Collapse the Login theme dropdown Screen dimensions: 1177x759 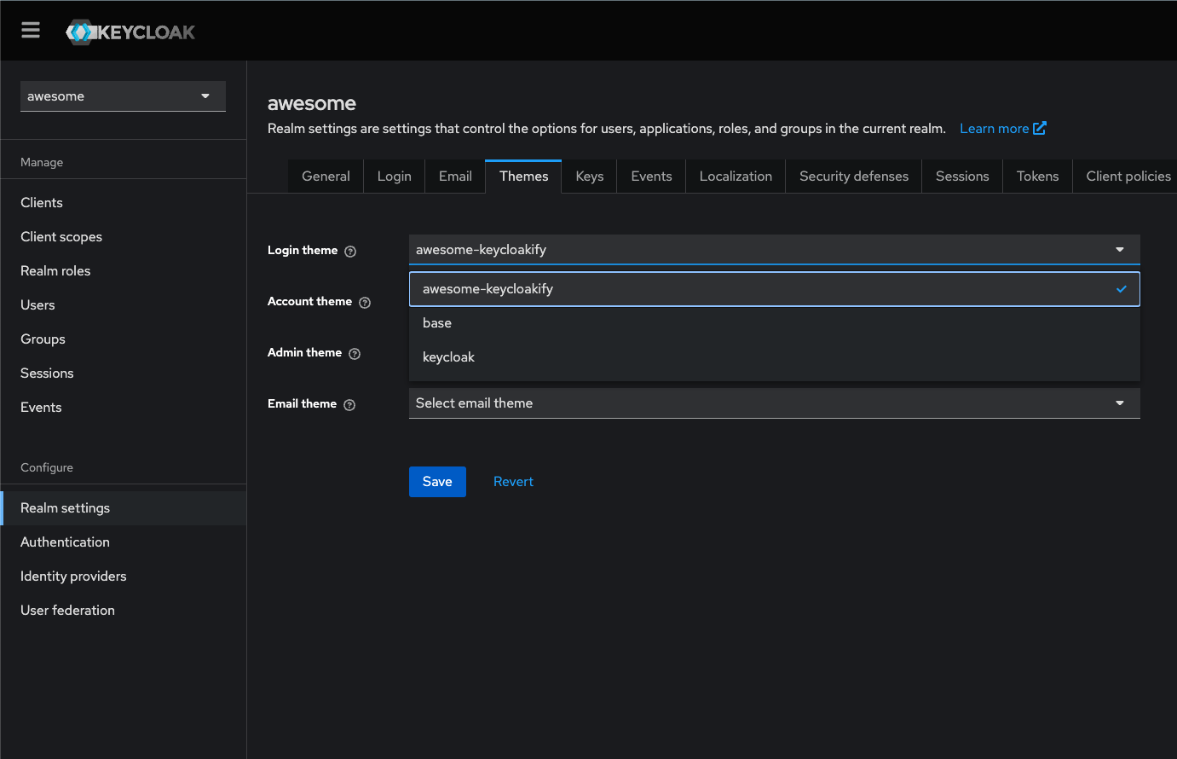tap(774, 250)
